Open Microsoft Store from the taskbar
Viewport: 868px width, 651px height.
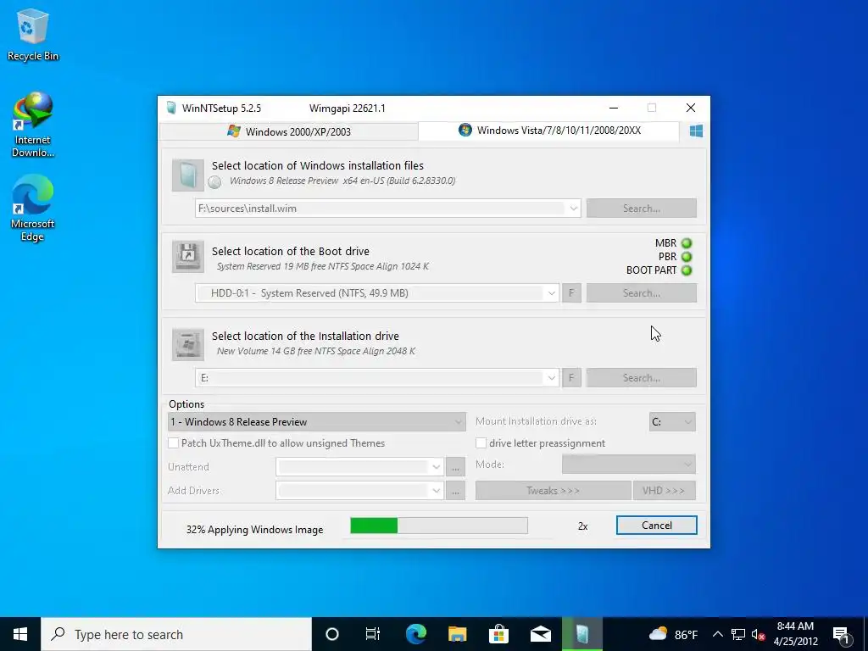(498, 634)
